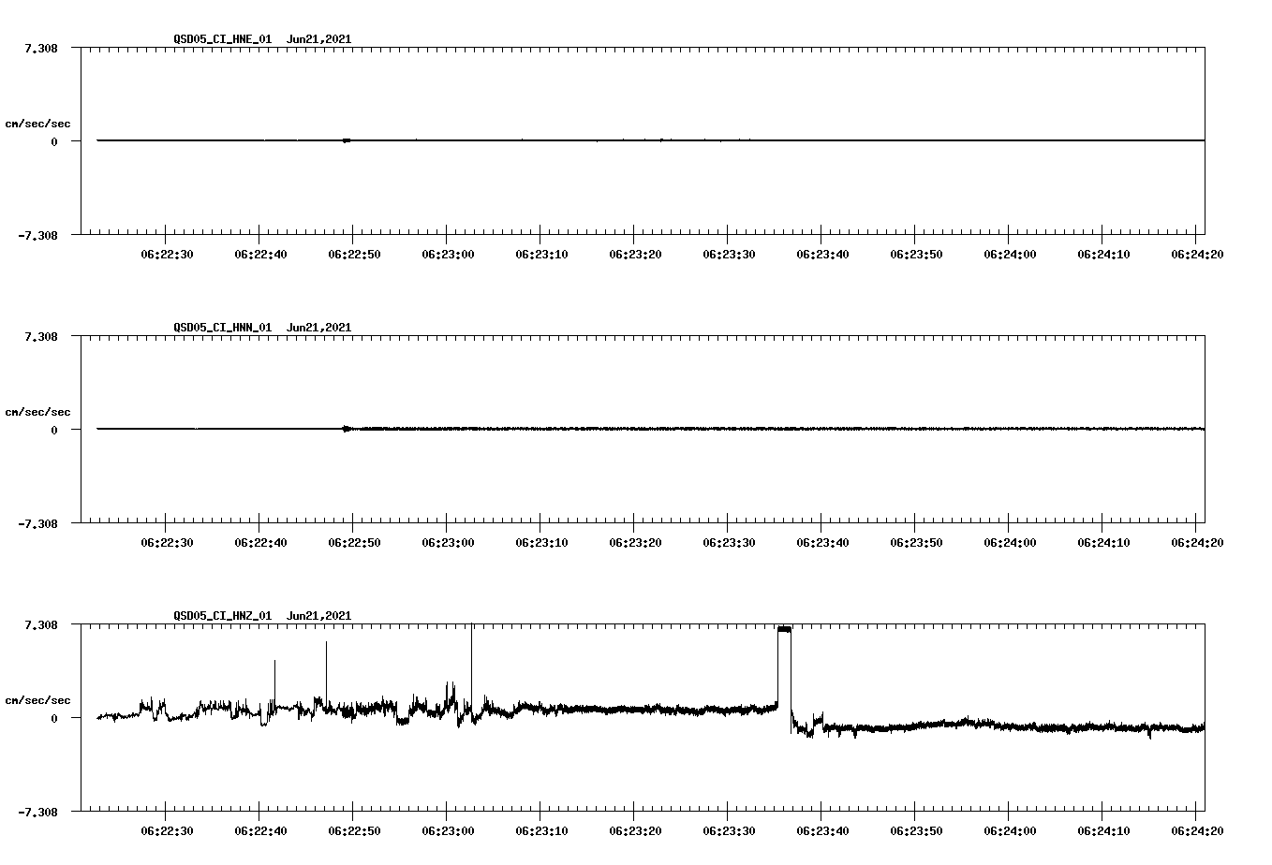
Task: Click the cm/sec/sec unit label of HNN plot
Action: (37, 412)
